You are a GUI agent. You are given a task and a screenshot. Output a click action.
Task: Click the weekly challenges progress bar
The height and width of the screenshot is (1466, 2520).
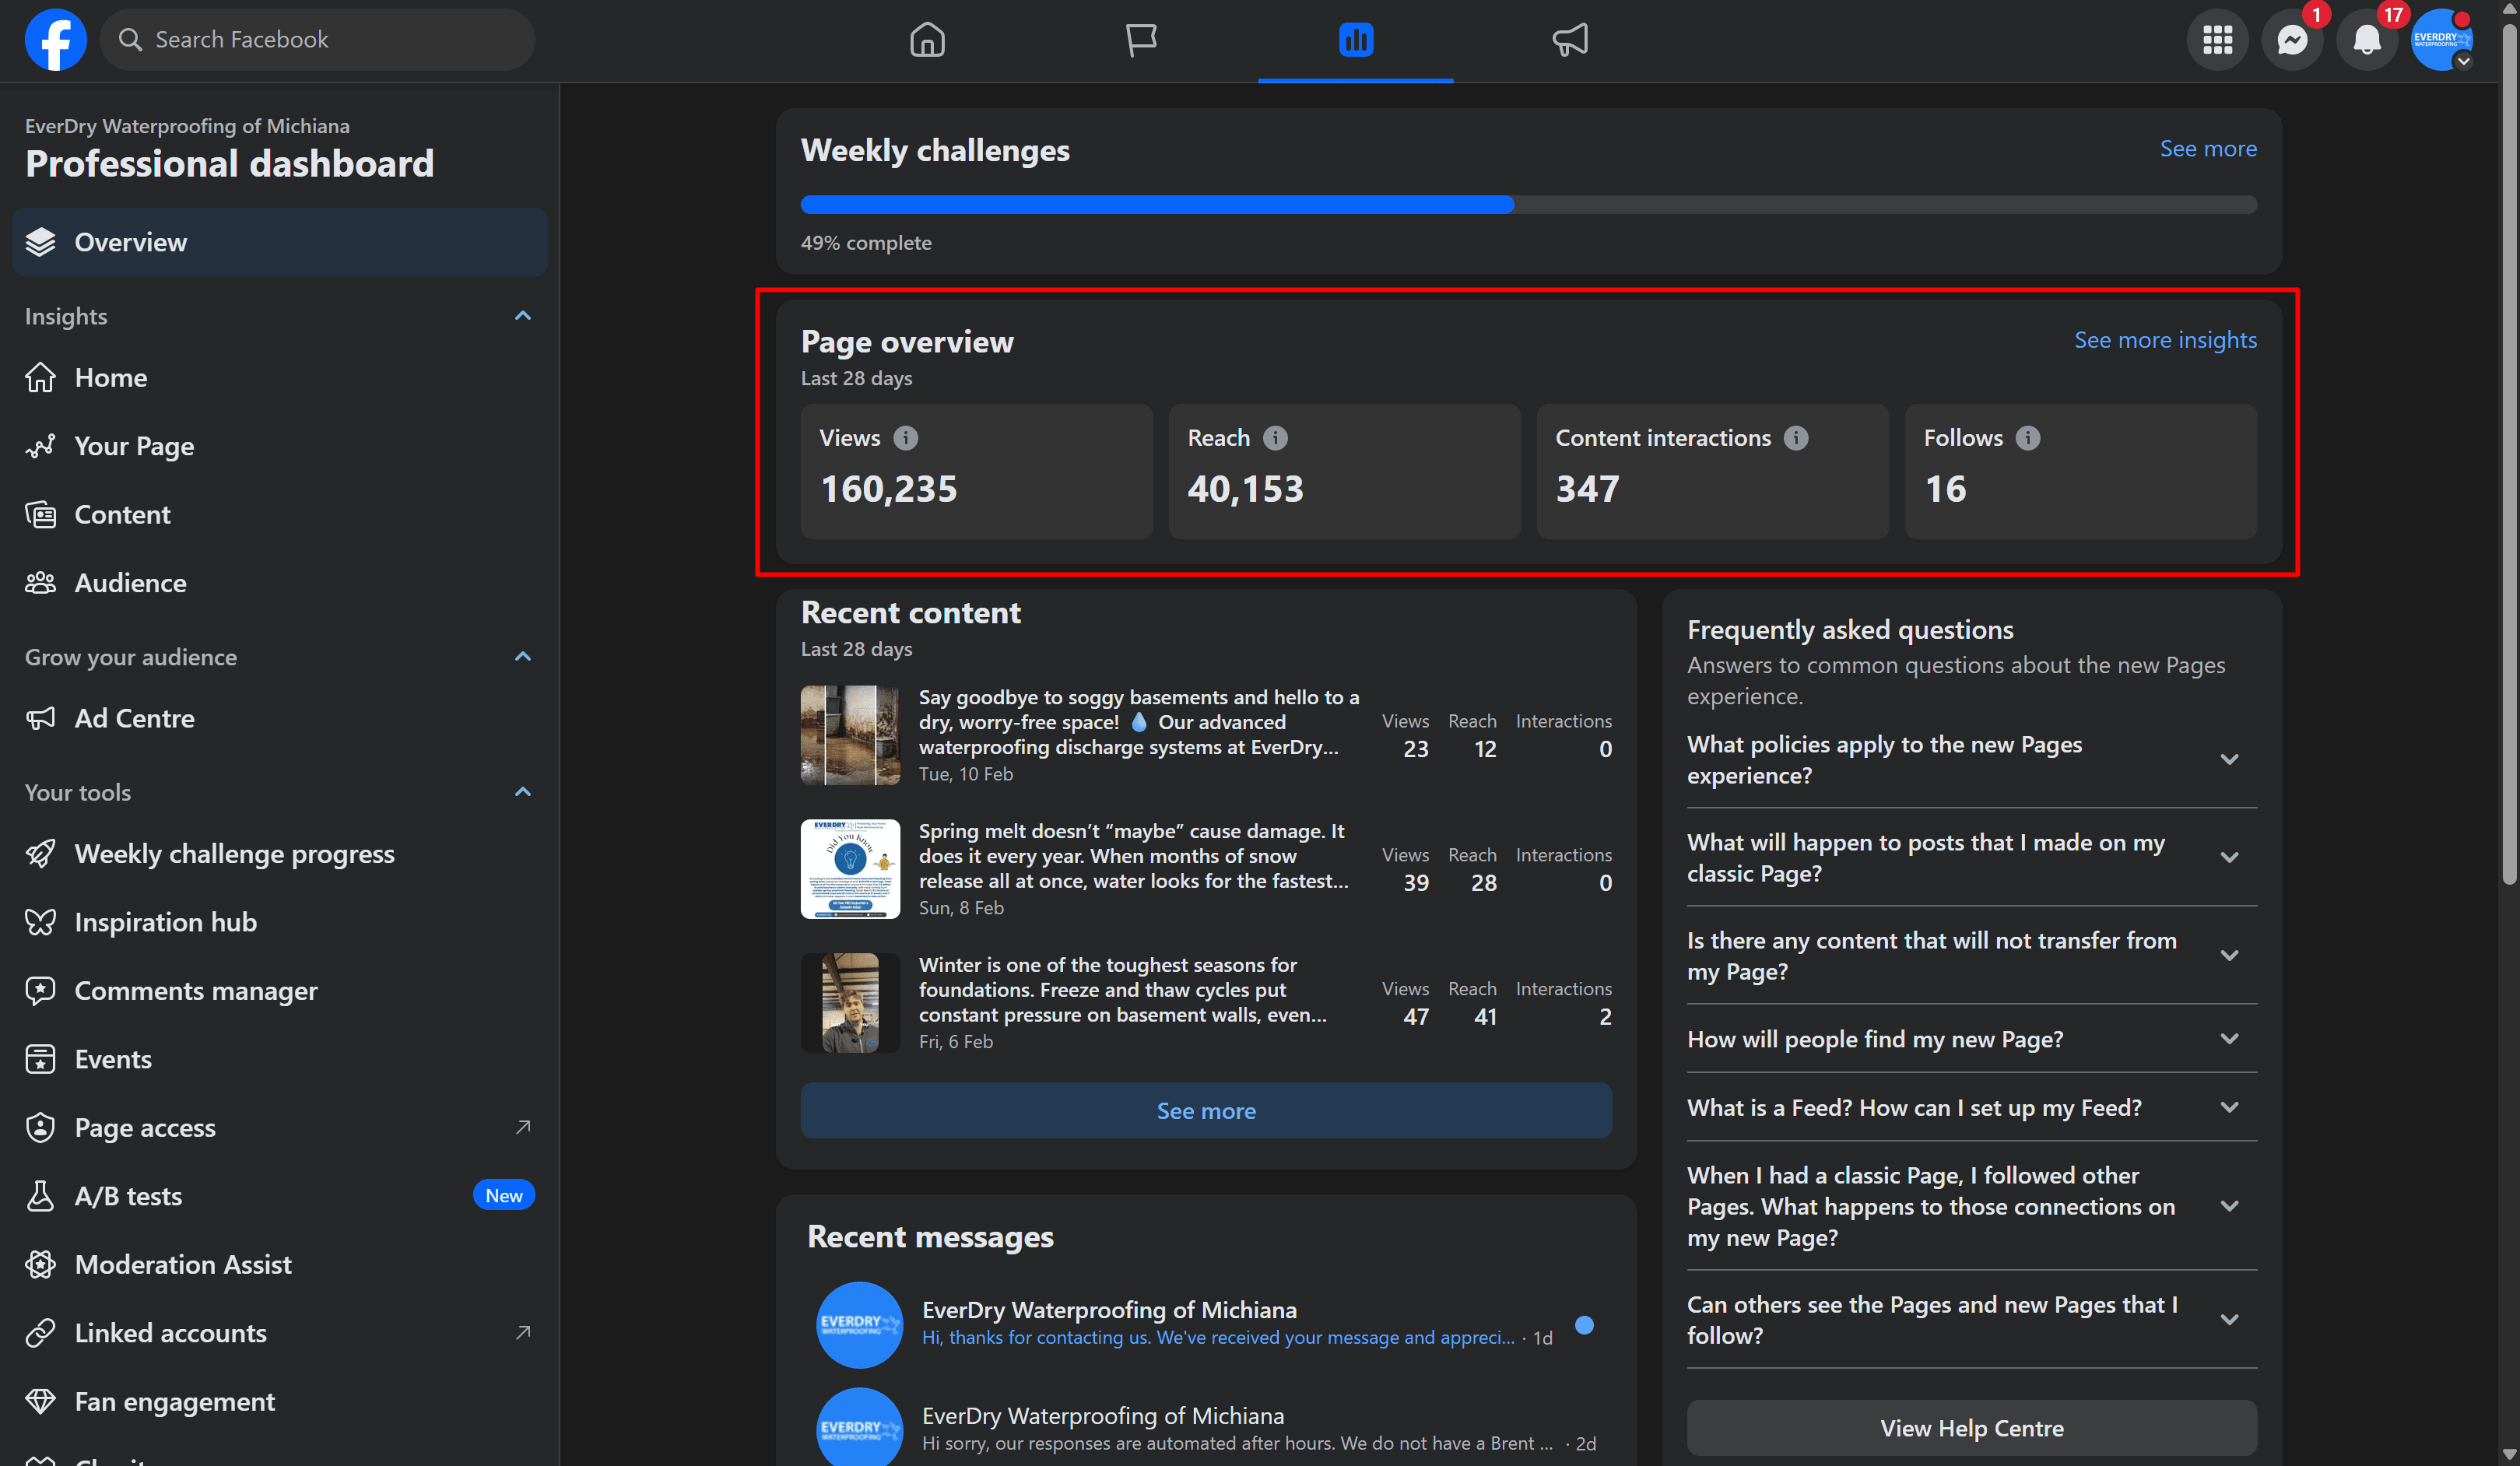[1528, 205]
